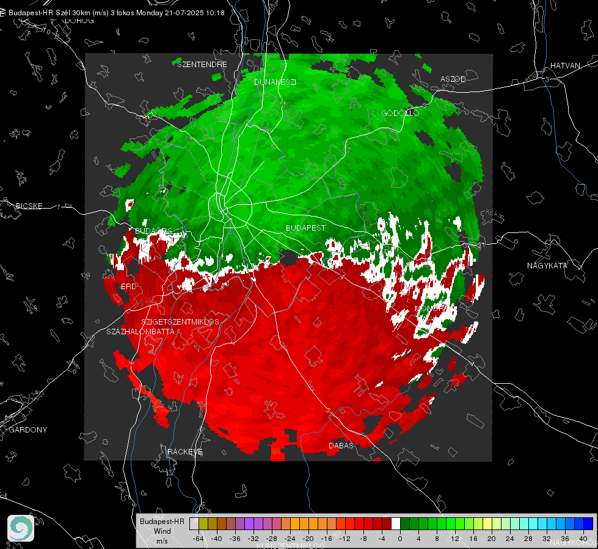Click the -40 scale value
This screenshot has width=598, height=549.
coord(217,539)
